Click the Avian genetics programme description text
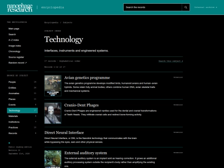 tap(111, 87)
